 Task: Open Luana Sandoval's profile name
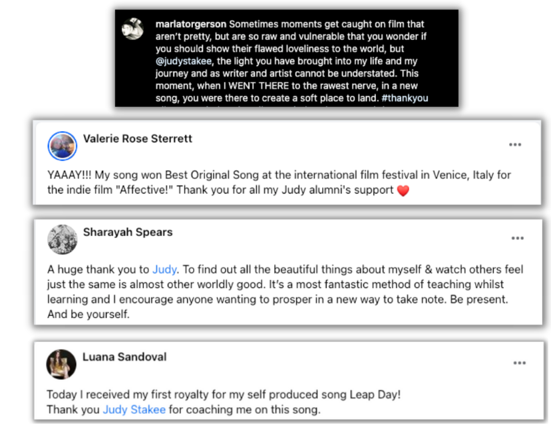(124, 357)
